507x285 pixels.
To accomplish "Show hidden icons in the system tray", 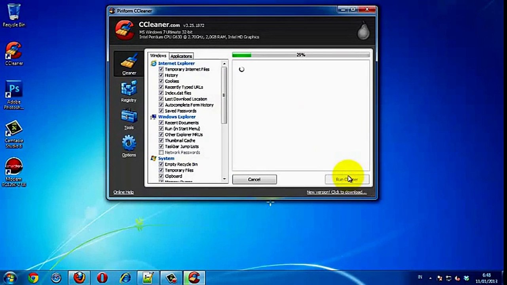I will [x=431, y=278].
